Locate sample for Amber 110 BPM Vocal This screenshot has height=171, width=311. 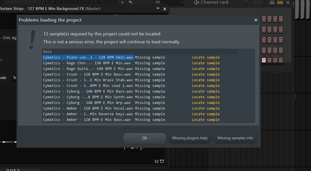point(206,108)
